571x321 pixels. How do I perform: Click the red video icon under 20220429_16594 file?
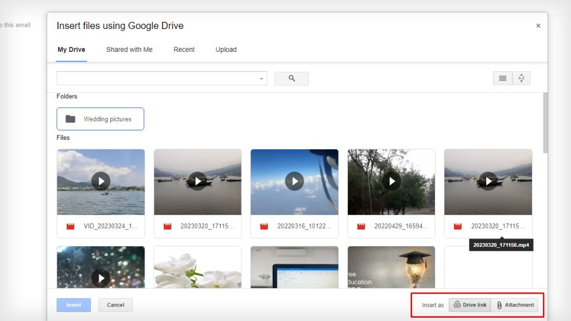(x=361, y=226)
